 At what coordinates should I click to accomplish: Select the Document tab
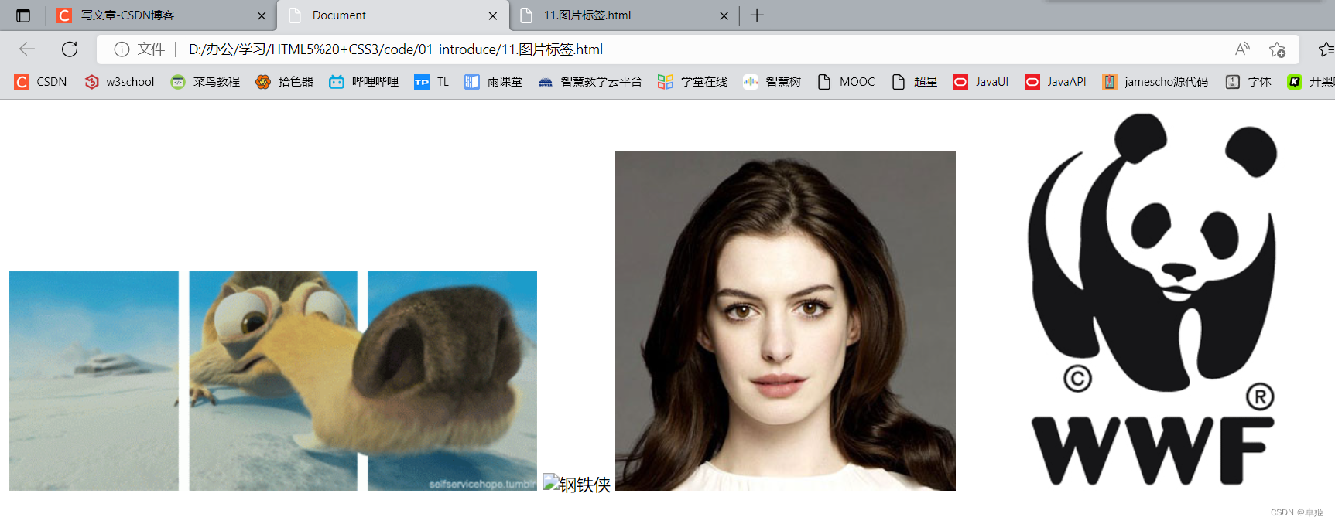click(x=393, y=15)
